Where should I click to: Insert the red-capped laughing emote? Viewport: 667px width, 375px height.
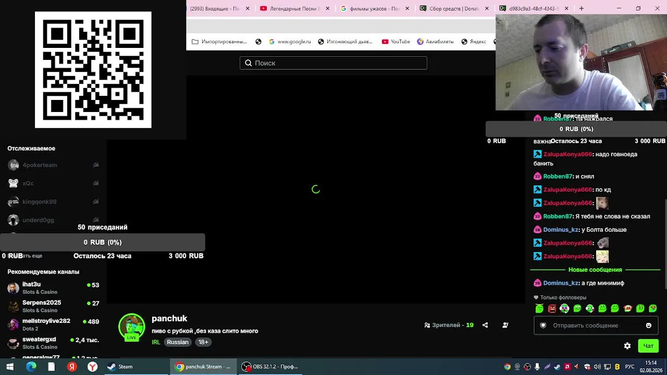pos(628,308)
